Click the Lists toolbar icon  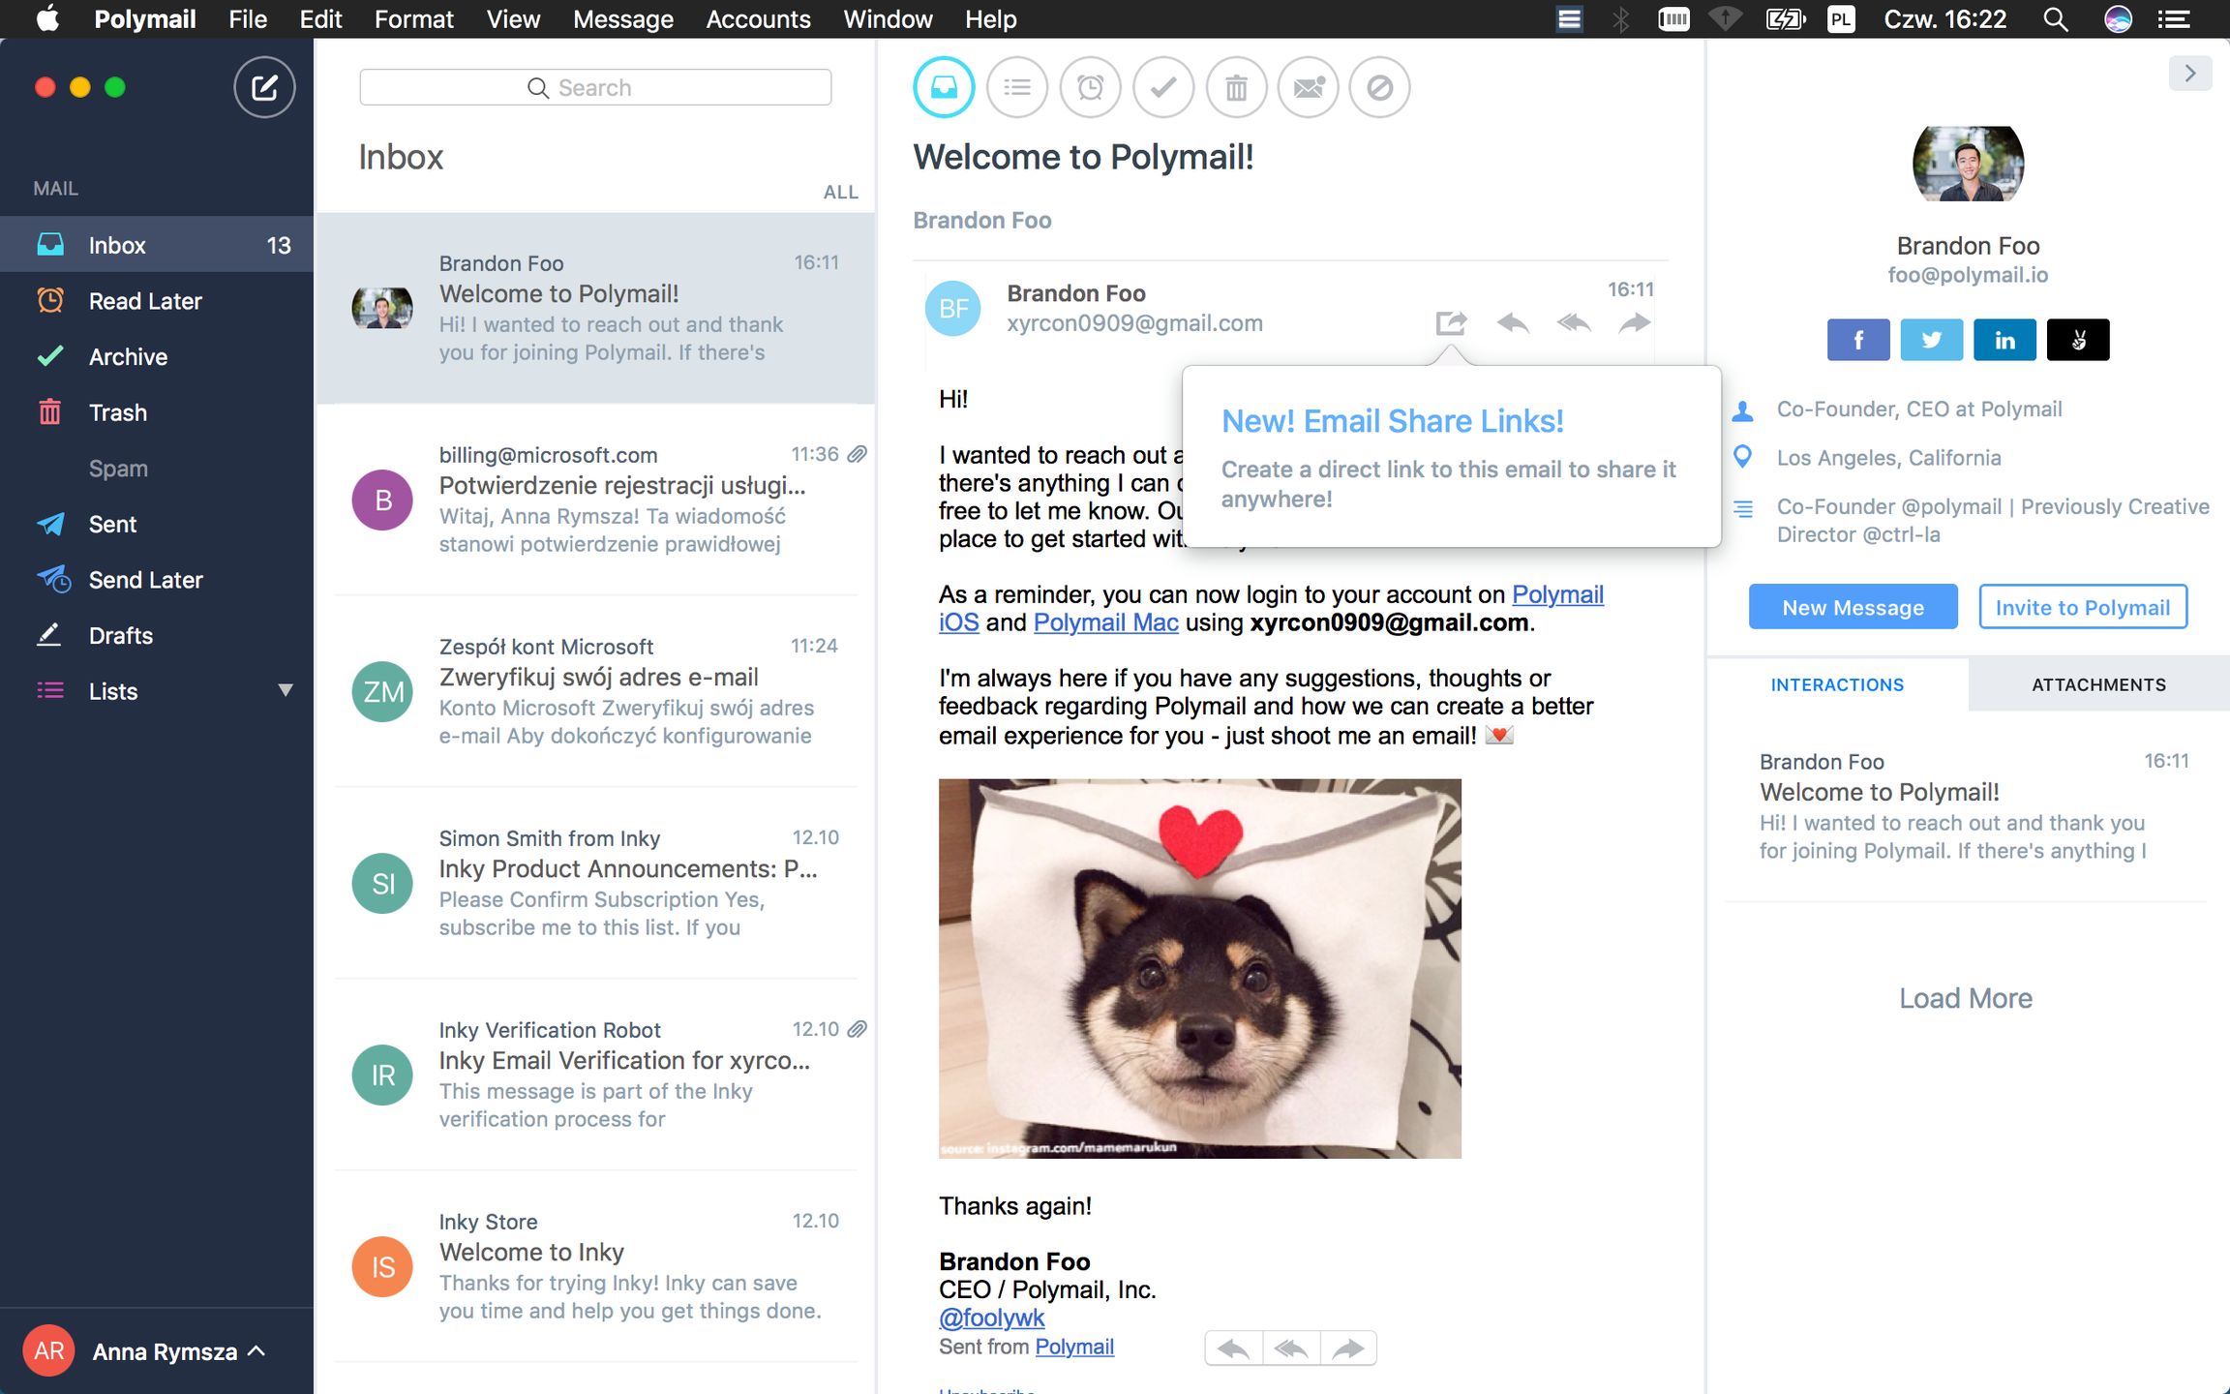[x=1016, y=87]
